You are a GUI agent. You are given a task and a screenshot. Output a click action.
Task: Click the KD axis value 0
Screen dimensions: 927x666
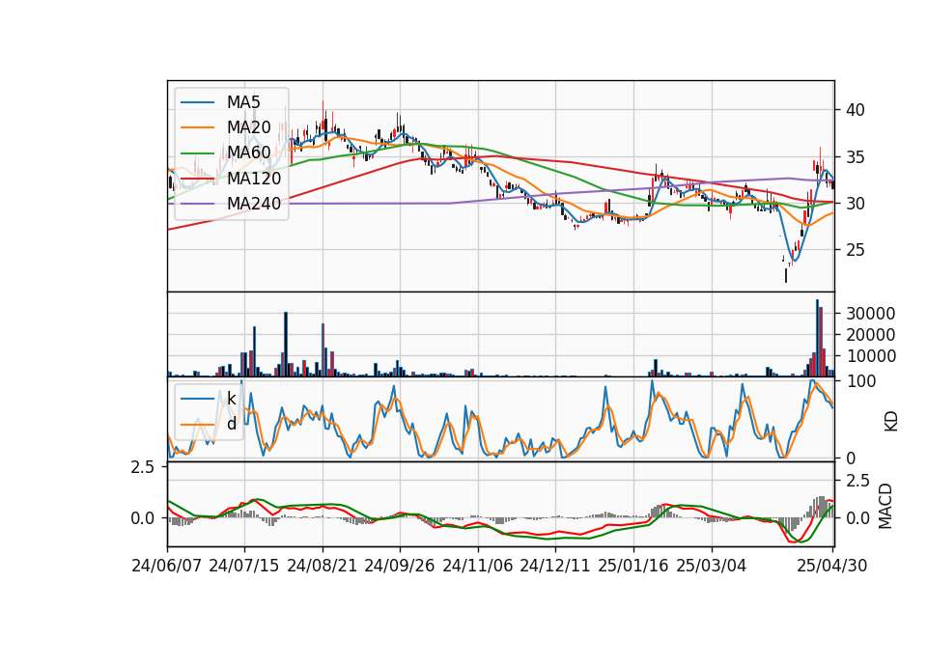point(850,458)
